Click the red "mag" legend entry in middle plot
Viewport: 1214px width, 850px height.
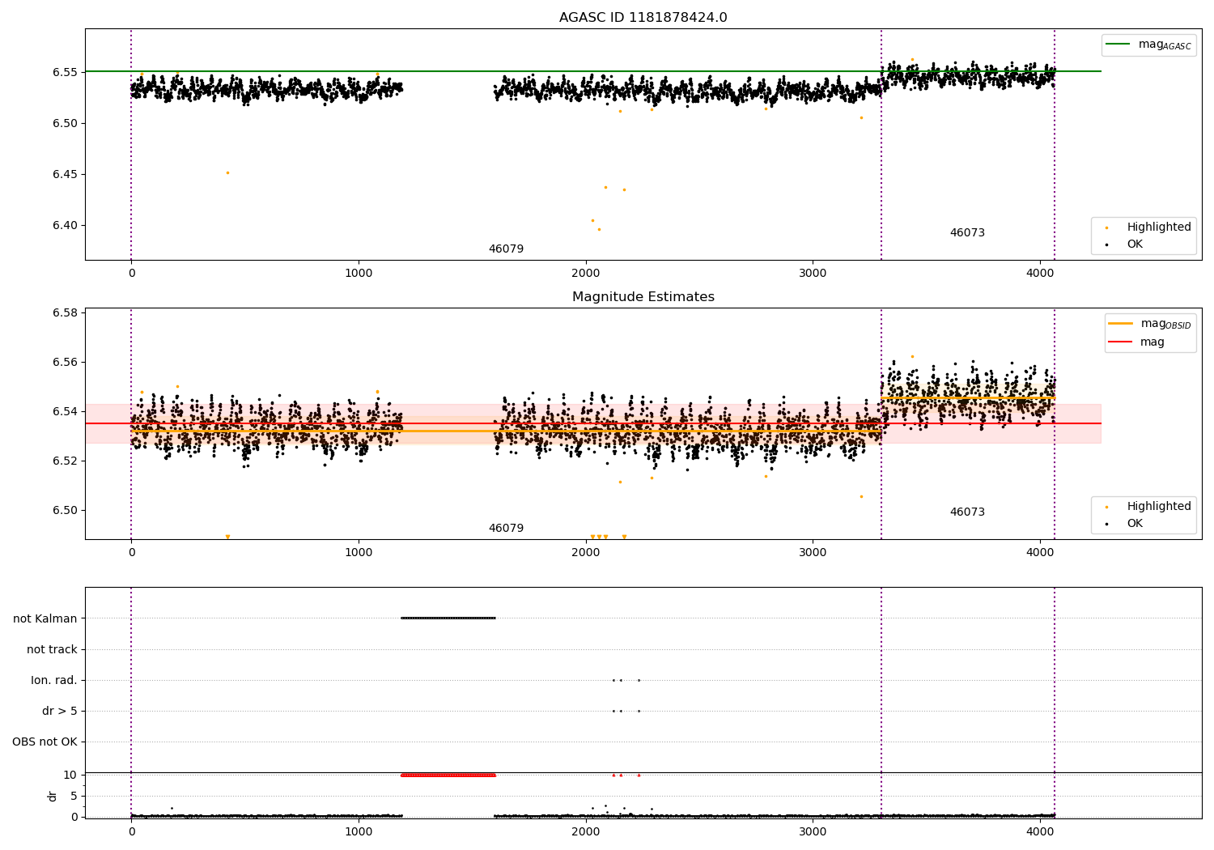[1137, 342]
